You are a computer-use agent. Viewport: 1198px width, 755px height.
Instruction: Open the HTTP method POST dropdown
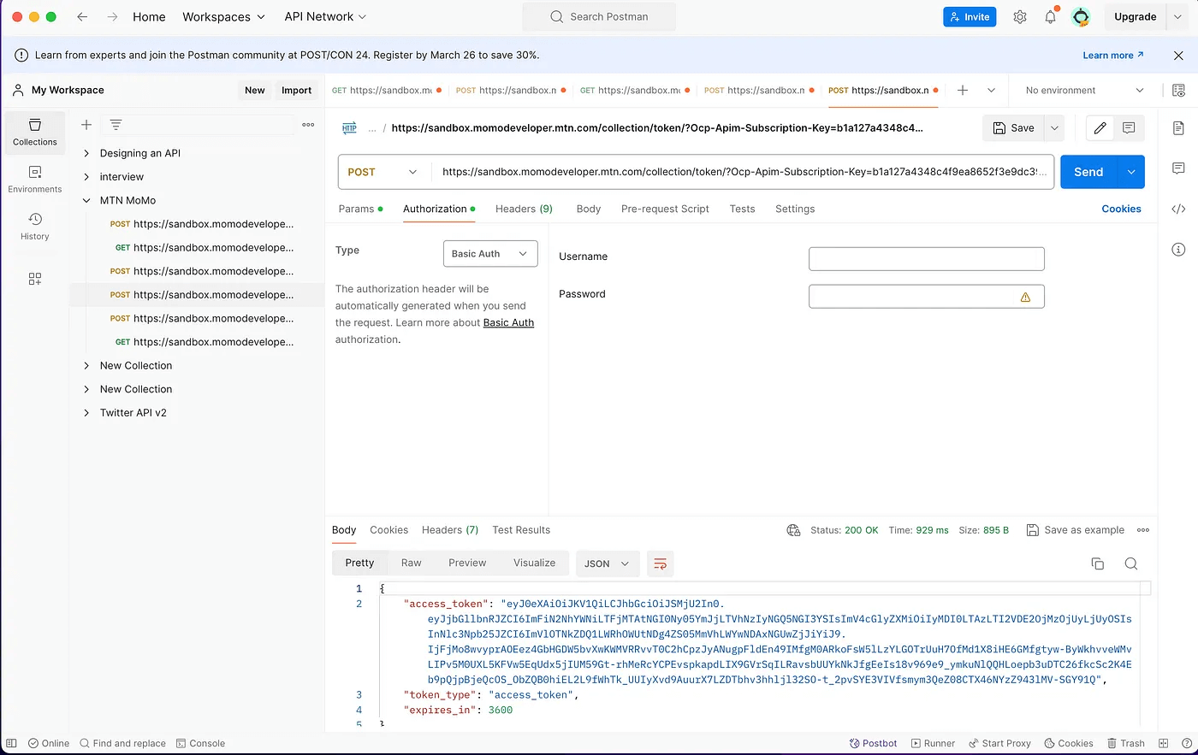tap(383, 172)
